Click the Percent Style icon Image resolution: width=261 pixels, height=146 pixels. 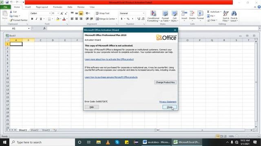[128, 19]
